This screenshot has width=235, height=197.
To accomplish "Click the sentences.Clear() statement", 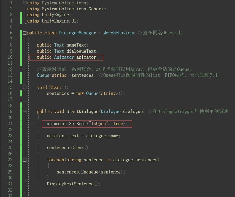I will coord(69,148).
